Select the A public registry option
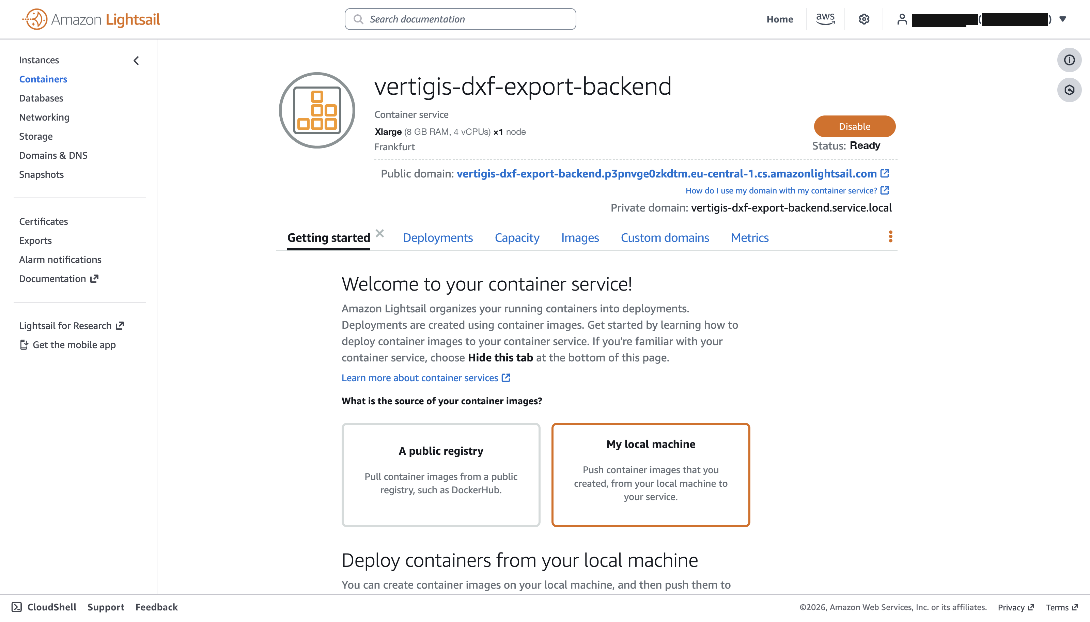 click(x=441, y=475)
